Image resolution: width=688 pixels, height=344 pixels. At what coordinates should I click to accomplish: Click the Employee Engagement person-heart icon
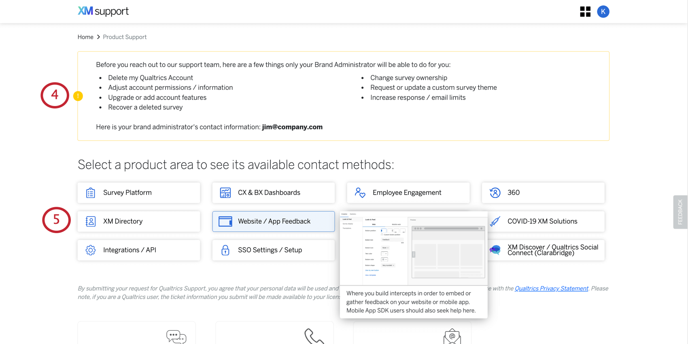(360, 193)
